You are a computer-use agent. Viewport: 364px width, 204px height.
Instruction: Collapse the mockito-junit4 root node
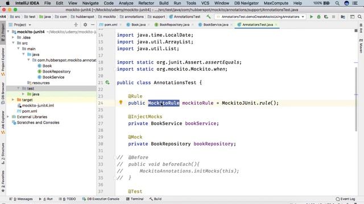tap(9, 32)
